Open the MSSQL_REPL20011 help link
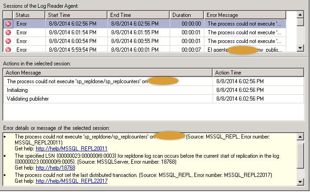310x192 pixels. (x=71, y=149)
